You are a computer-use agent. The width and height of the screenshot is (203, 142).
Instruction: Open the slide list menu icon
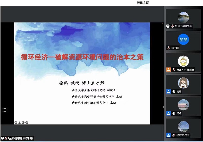point(4,110)
